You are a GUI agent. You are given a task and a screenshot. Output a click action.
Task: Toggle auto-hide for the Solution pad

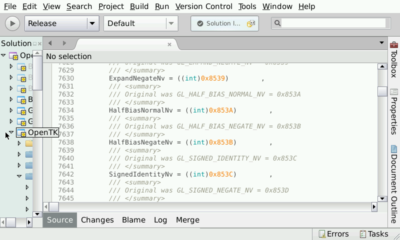tap(34, 44)
